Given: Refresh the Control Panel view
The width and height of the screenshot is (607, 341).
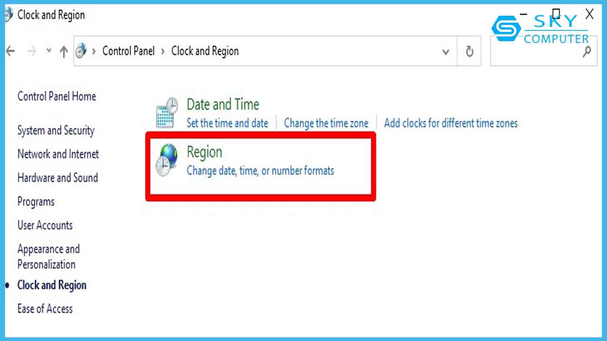Looking at the screenshot, I should (x=469, y=52).
